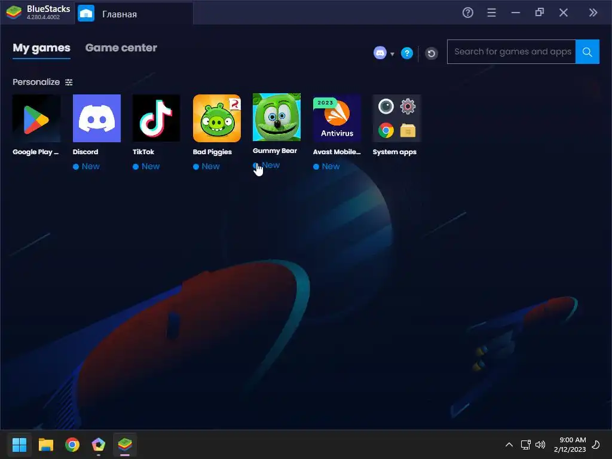Click the search magnifier button
612x459 pixels.
[587, 51]
